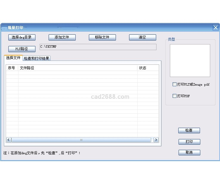Switch to the 选择文件 tab
The width and height of the screenshot is (220, 193).
(13, 58)
